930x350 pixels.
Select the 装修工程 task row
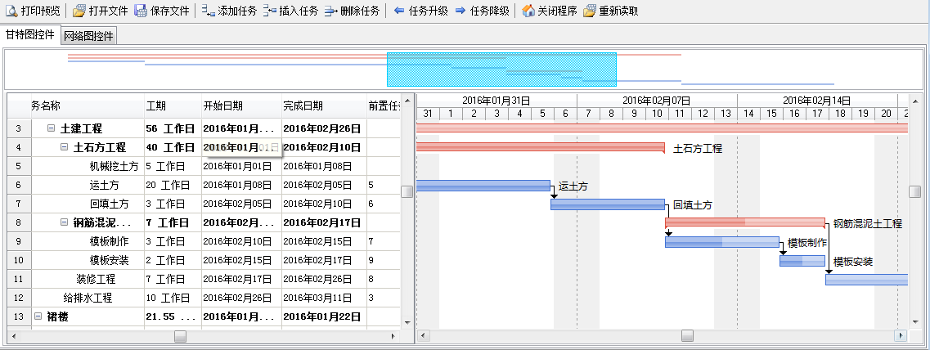pos(96,279)
